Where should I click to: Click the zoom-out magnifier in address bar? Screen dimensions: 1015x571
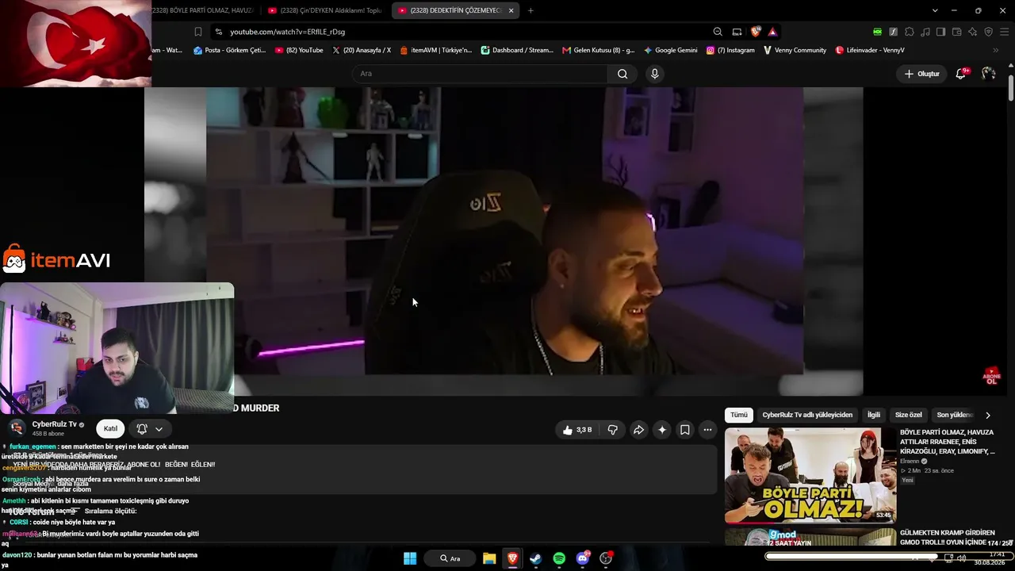(718, 32)
